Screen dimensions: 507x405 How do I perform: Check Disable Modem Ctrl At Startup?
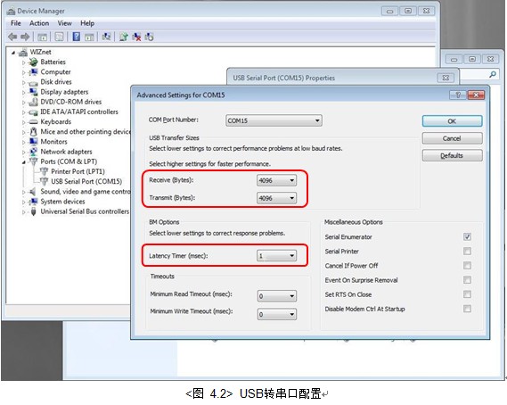[x=467, y=309]
